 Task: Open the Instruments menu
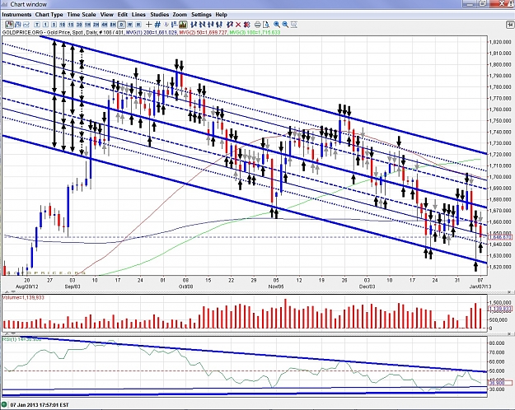(16, 15)
